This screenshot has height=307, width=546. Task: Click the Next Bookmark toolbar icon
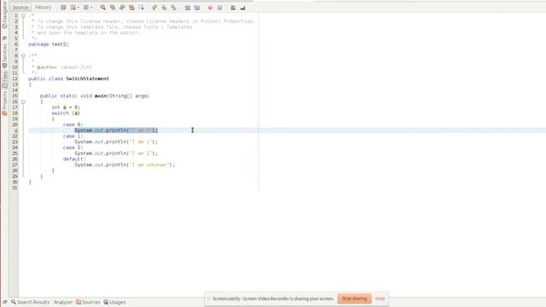[164, 8]
